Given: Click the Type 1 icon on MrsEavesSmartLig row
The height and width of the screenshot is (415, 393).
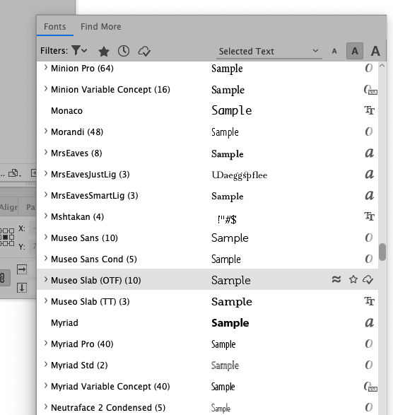Looking at the screenshot, I should tap(370, 195).
